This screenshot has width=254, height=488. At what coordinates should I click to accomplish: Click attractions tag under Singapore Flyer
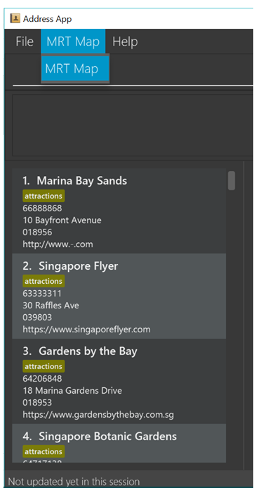pos(44,281)
